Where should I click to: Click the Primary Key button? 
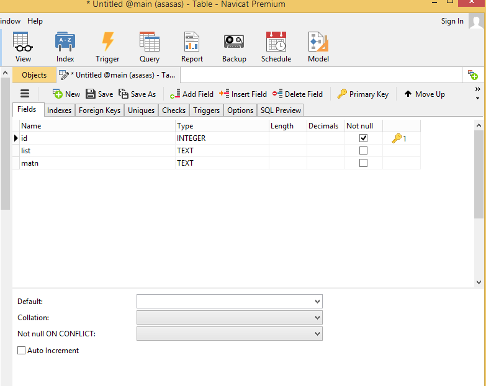363,94
